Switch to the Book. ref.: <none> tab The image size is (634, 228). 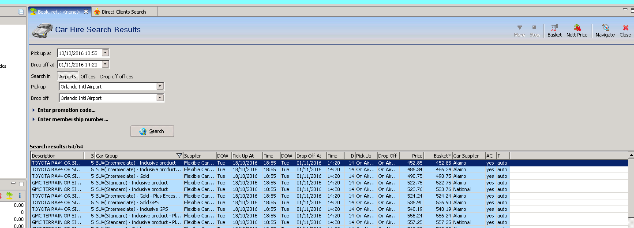coord(58,12)
